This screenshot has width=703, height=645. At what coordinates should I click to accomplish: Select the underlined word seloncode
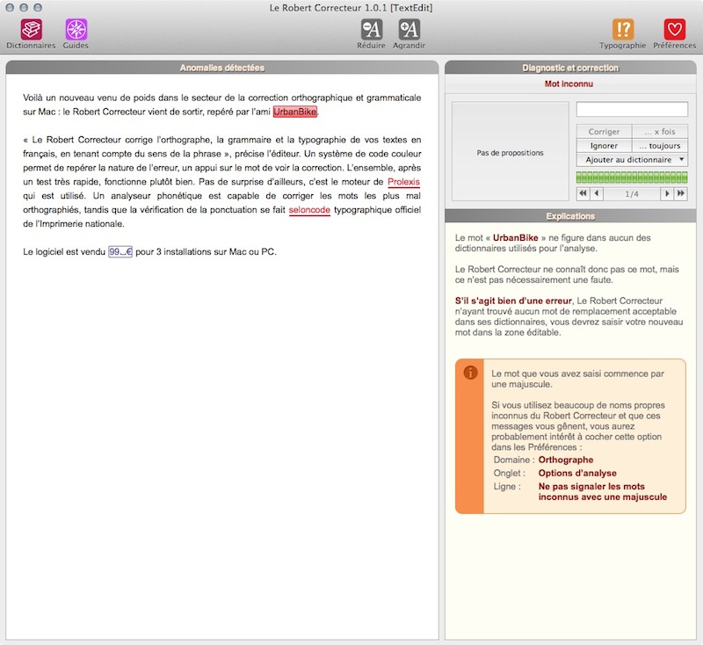[309, 210]
